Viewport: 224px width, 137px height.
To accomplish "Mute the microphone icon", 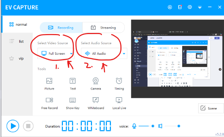I will tap(134, 126).
